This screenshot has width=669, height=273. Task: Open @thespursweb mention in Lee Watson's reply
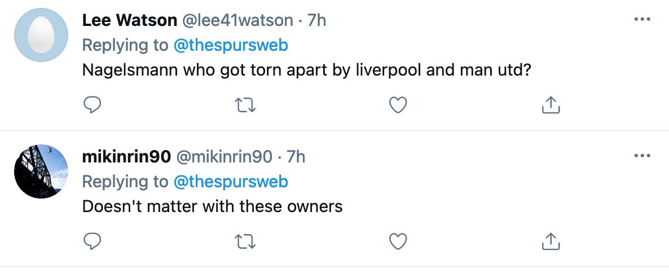(x=230, y=45)
